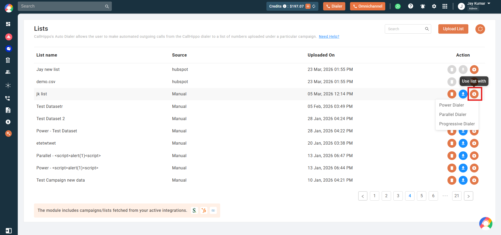Download the etetwtwet list
501x235 pixels.
pos(463,143)
